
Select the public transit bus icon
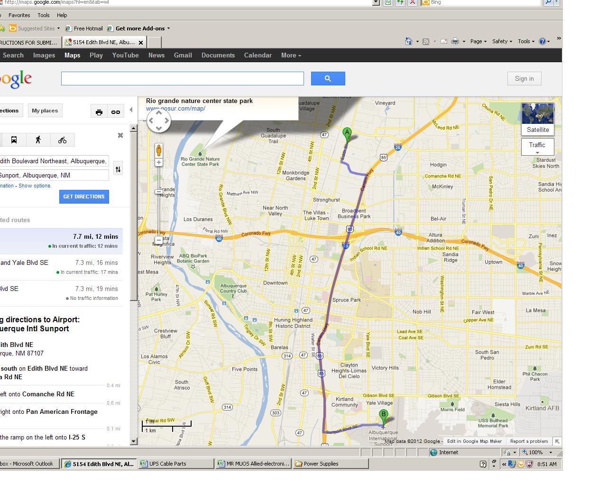(x=14, y=140)
